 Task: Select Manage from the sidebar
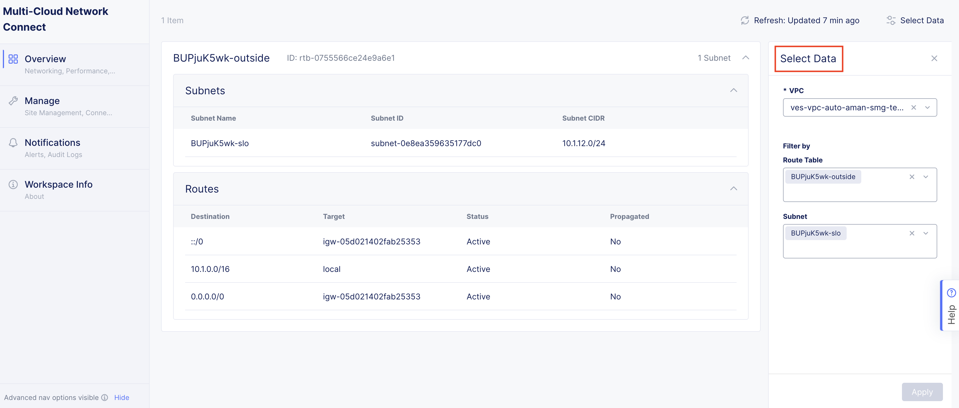click(x=42, y=101)
